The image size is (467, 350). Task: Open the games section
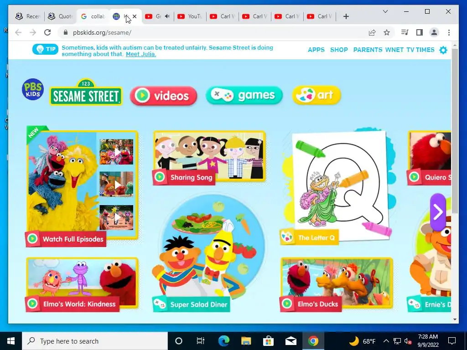[244, 95]
